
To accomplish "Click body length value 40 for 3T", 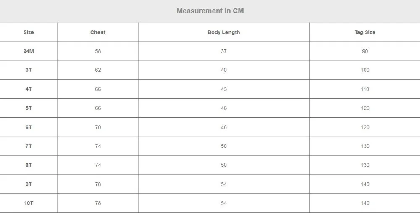I will [x=224, y=70].
